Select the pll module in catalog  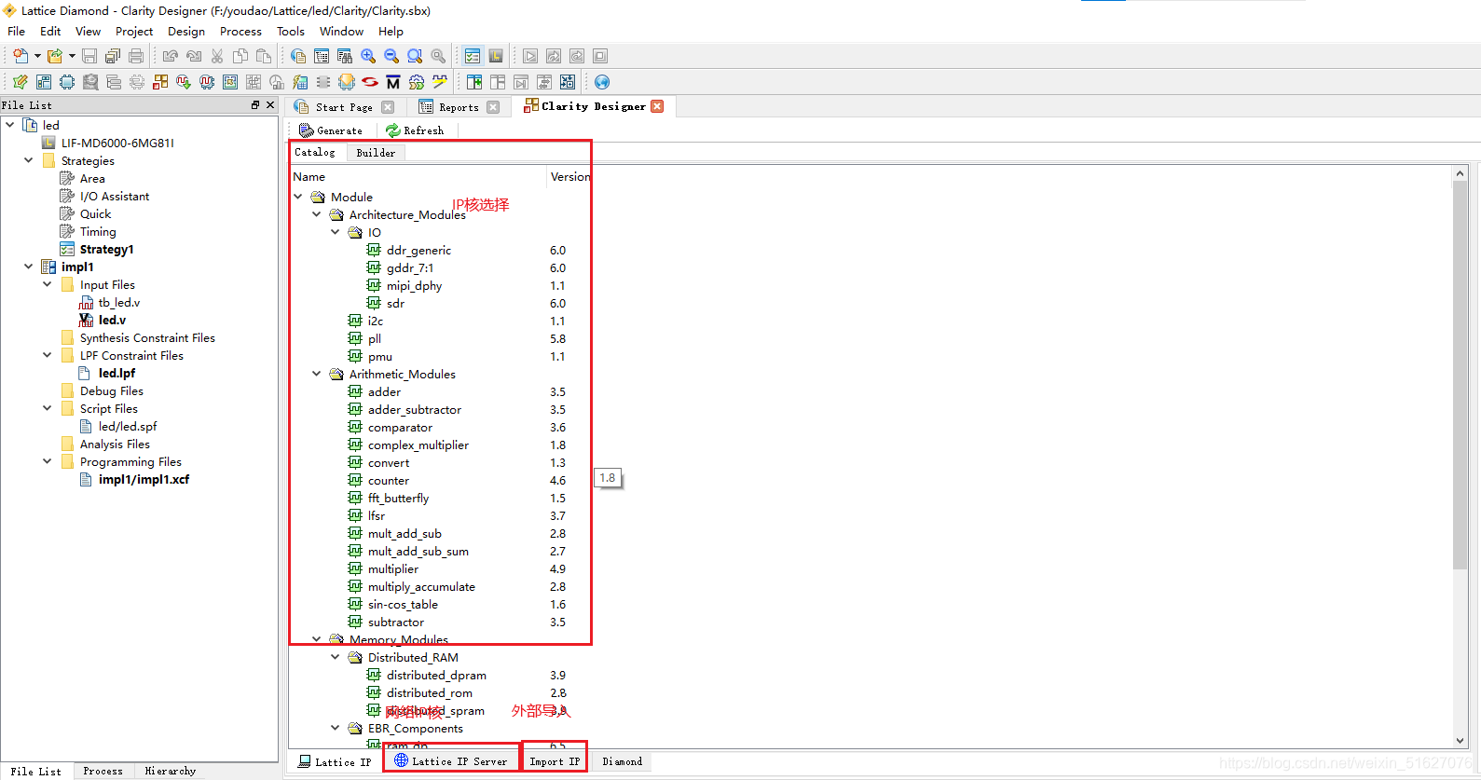tap(375, 338)
